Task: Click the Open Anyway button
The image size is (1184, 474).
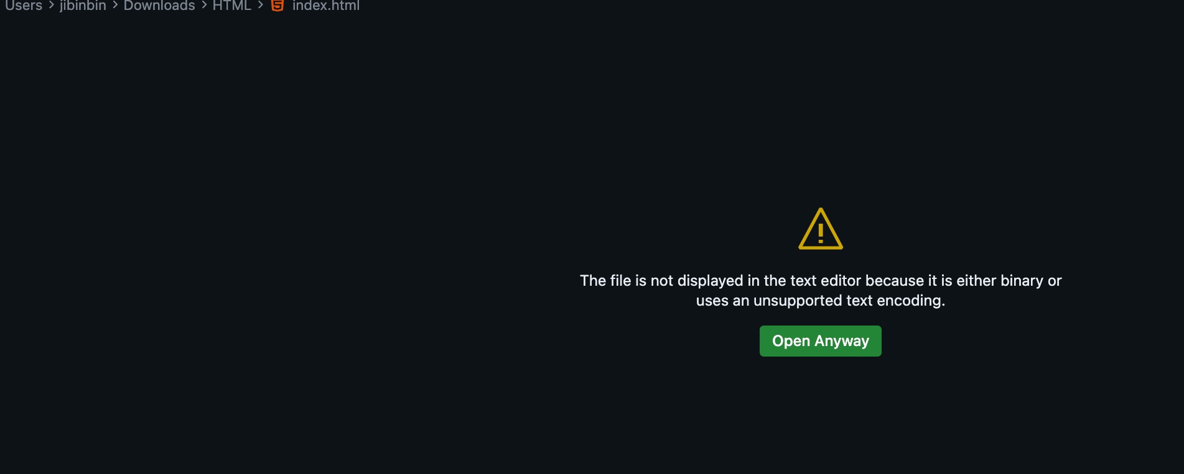Action: 820,341
